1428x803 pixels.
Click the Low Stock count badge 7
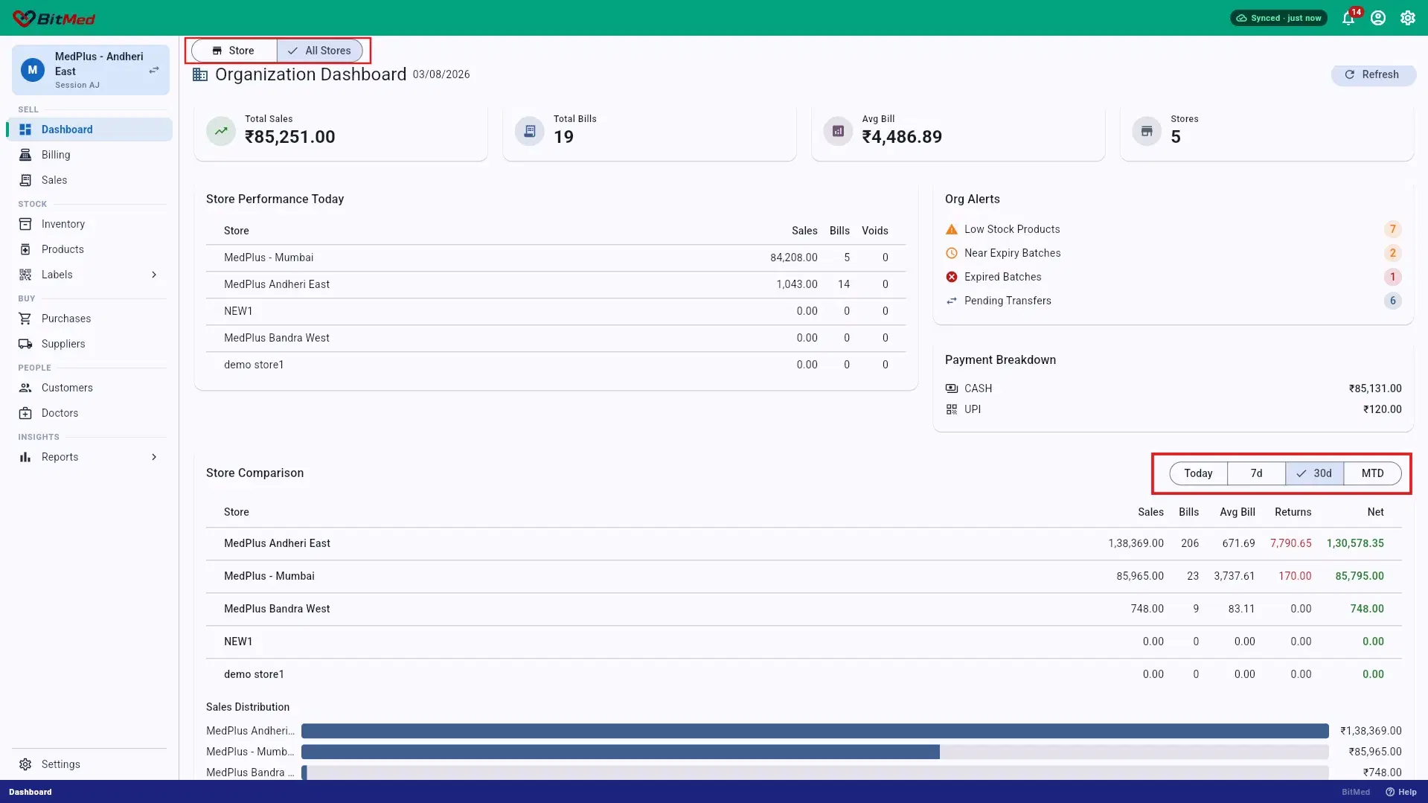click(x=1393, y=229)
